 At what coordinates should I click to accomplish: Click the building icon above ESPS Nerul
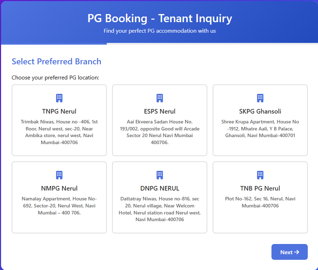[x=160, y=98]
